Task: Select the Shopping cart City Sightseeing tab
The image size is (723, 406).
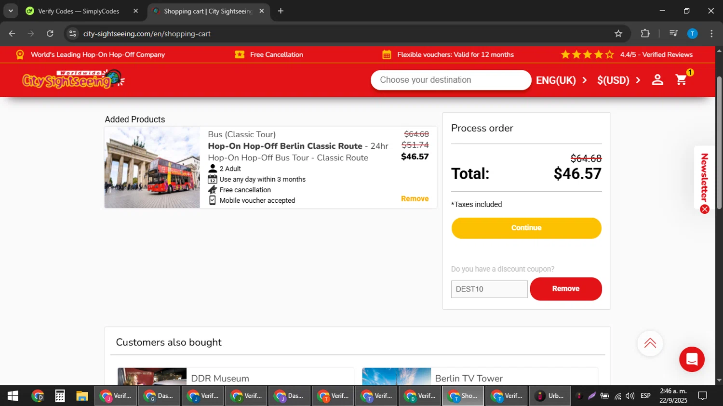Action: click(x=208, y=11)
